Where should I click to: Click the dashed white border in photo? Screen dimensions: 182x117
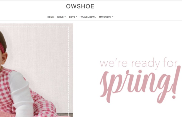69,69
